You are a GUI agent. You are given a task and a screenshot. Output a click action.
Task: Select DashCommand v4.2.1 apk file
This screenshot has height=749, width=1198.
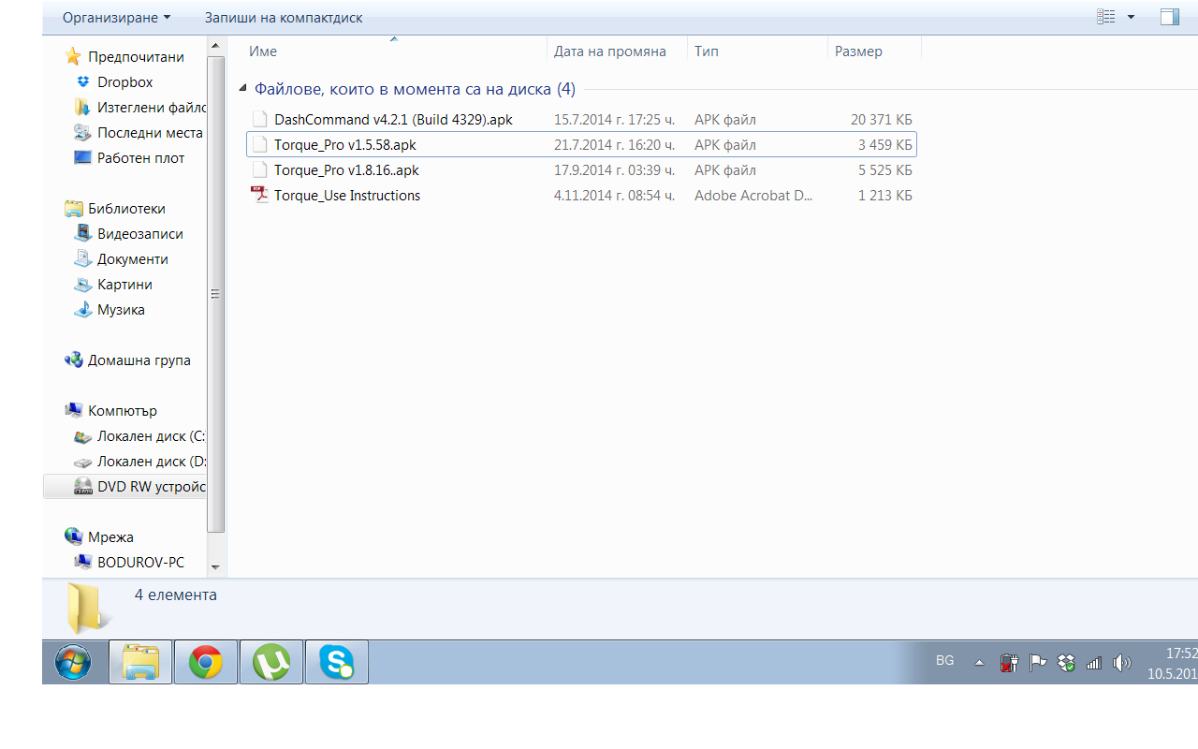tap(393, 120)
